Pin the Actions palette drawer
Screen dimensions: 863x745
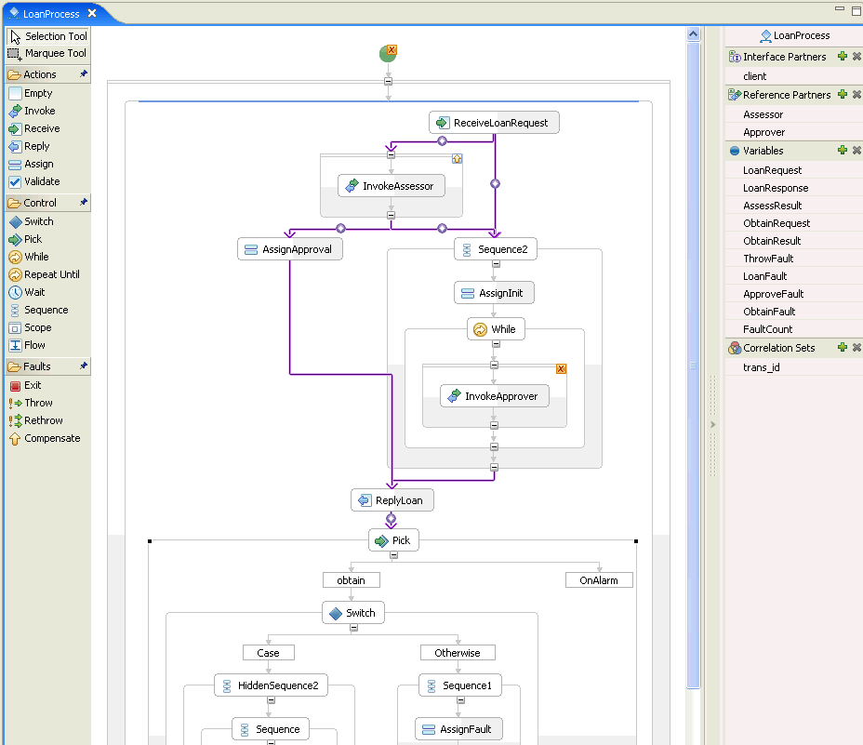pyautogui.click(x=84, y=74)
